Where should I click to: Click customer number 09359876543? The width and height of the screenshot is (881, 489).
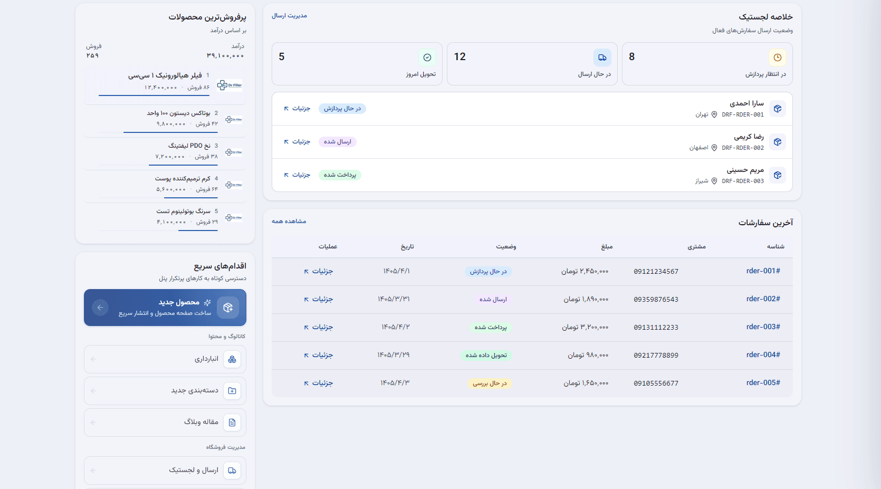(656, 300)
